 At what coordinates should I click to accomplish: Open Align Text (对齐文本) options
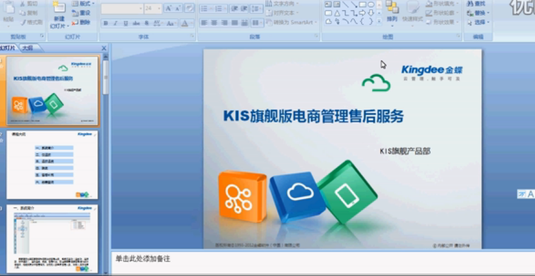pyautogui.click(x=283, y=13)
